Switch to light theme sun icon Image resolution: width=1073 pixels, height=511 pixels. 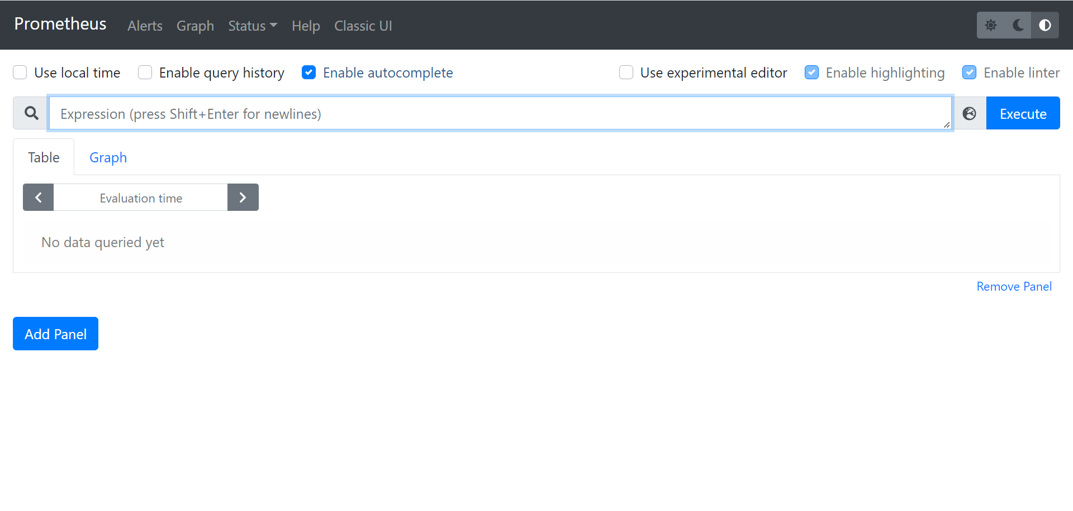(991, 25)
